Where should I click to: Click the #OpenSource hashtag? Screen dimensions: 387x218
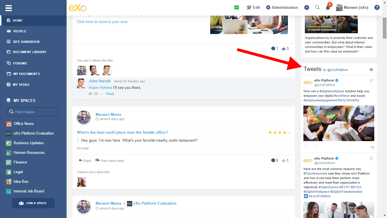click(328, 187)
